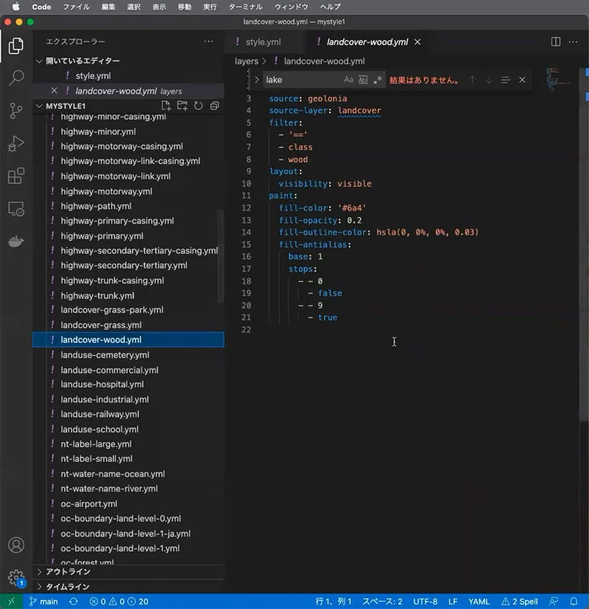Open the Extensions view

click(x=16, y=176)
